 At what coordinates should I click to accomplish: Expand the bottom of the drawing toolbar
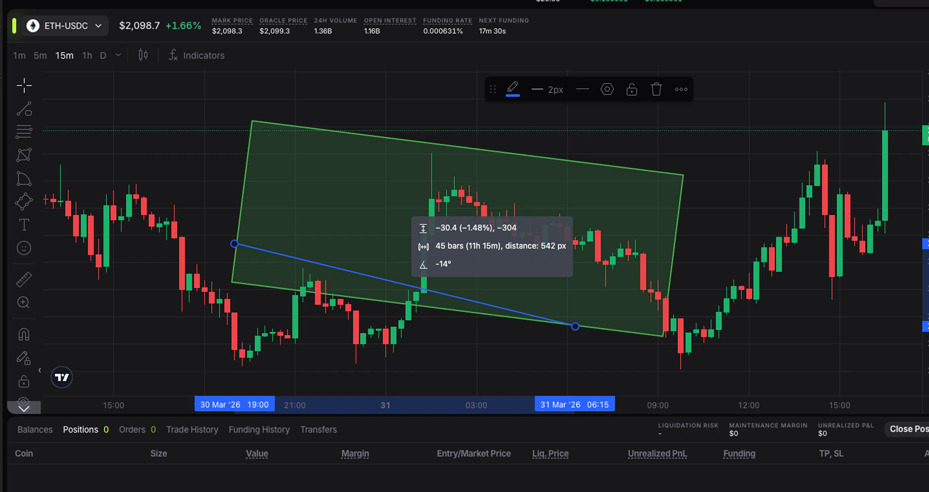click(x=24, y=408)
